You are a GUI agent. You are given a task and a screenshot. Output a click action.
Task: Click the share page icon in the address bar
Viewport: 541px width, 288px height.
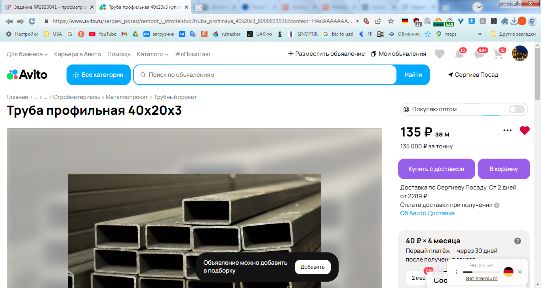pyautogui.click(x=378, y=21)
